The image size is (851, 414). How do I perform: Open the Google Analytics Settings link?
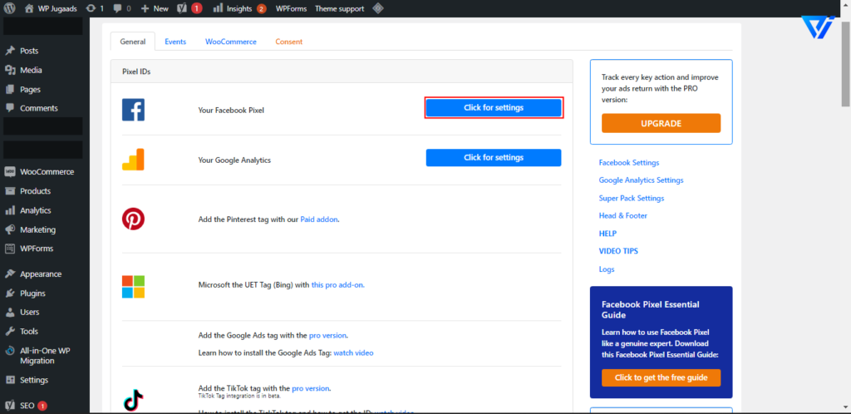(641, 180)
